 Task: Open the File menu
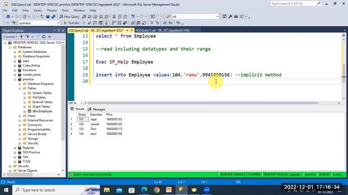(x=5, y=10)
